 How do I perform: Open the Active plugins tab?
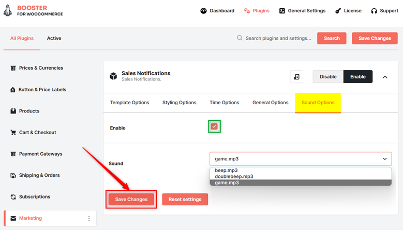pyautogui.click(x=54, y=38)
